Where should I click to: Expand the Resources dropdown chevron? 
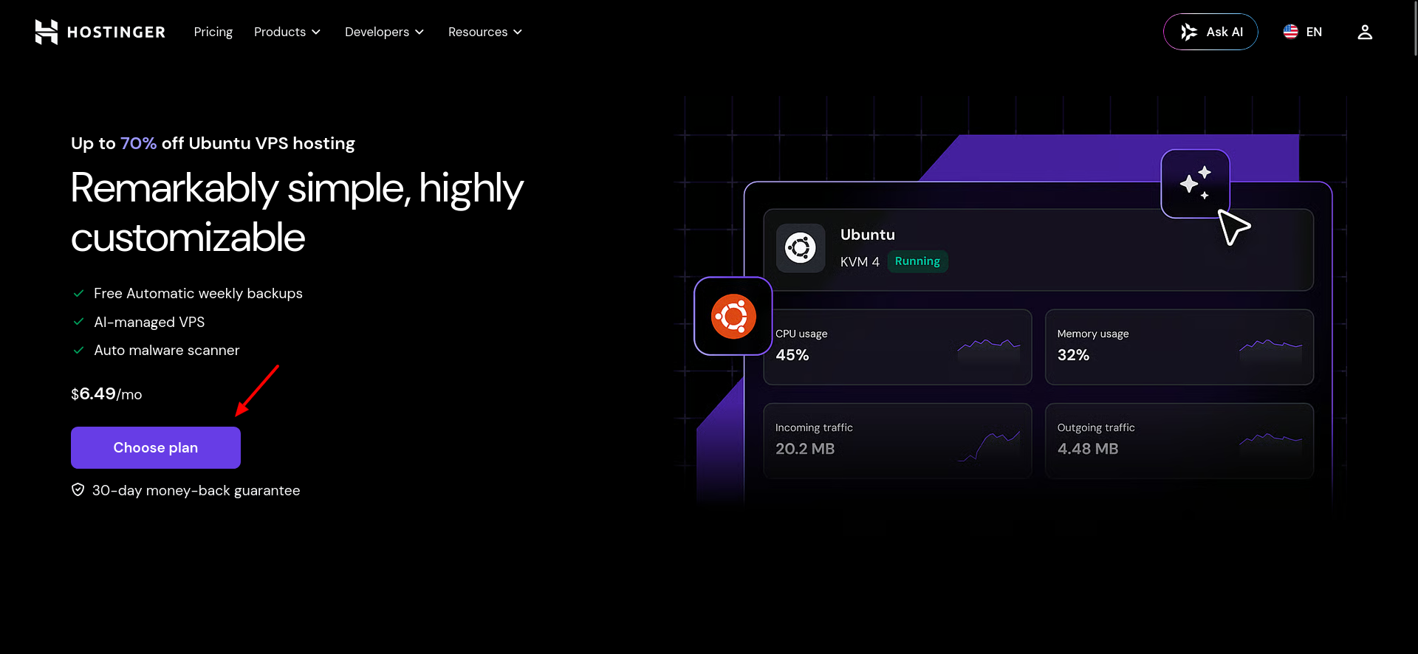click(x=518, y=32)
